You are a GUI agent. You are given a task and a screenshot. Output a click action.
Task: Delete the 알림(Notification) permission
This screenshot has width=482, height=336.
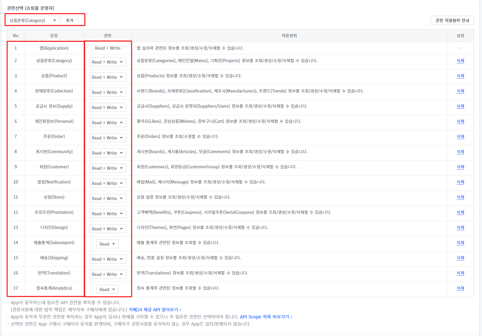(x=460, y=182)
